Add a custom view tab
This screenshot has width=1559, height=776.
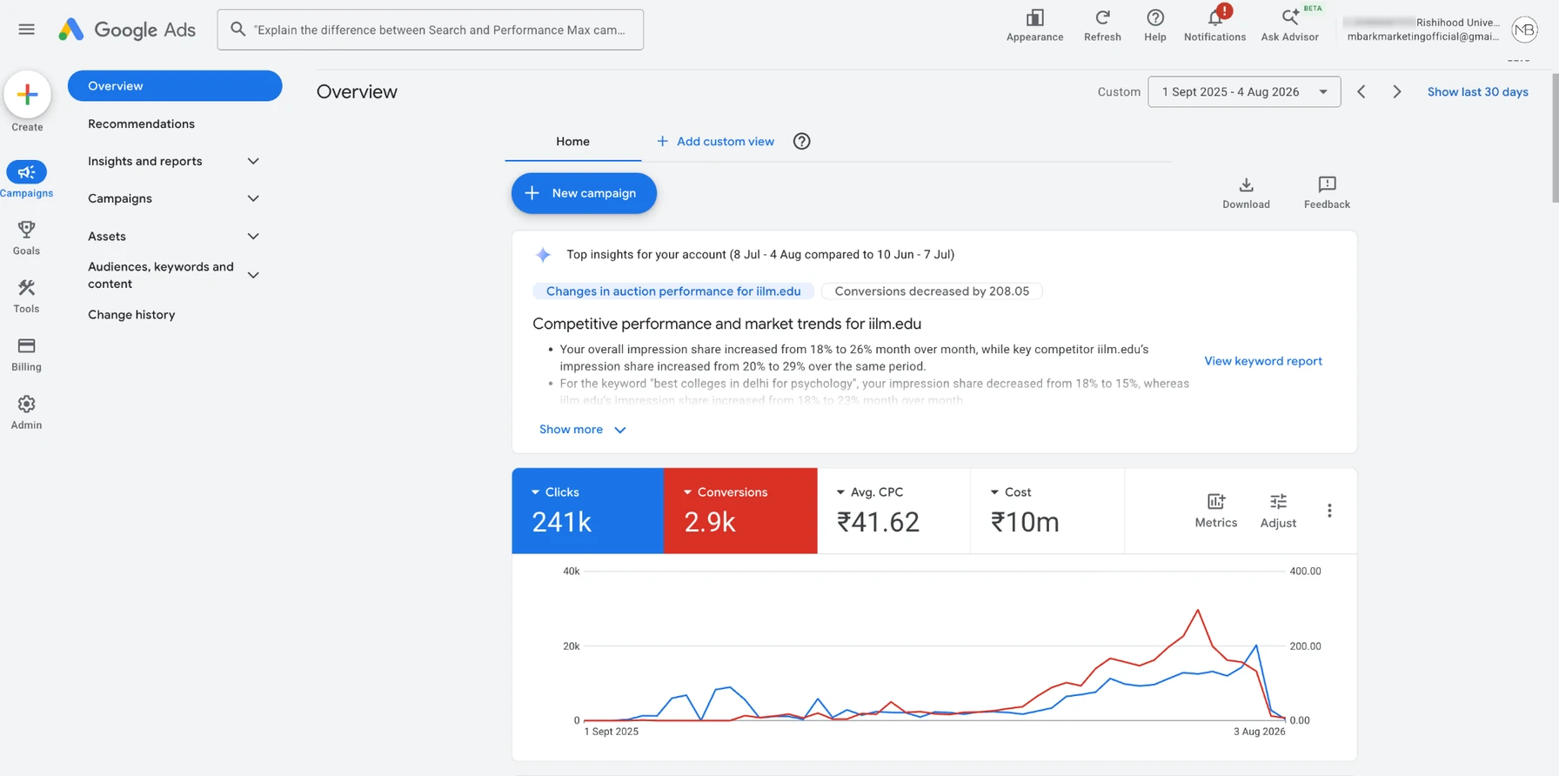pyautogui.click(x=715, y=142)
